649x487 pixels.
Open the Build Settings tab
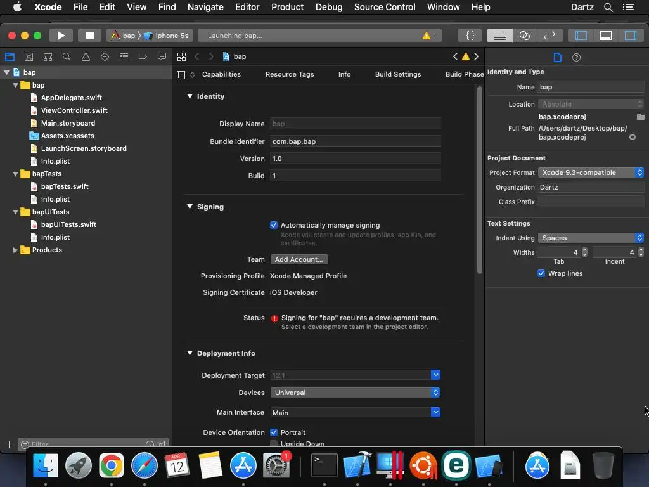398,75
